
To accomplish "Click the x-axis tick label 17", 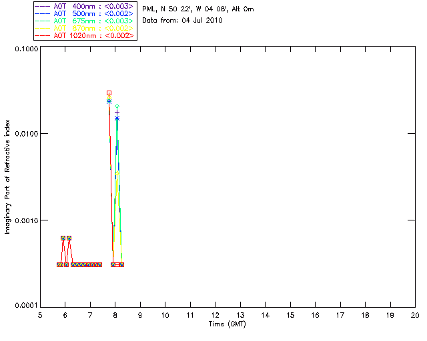I will [340, 315].
